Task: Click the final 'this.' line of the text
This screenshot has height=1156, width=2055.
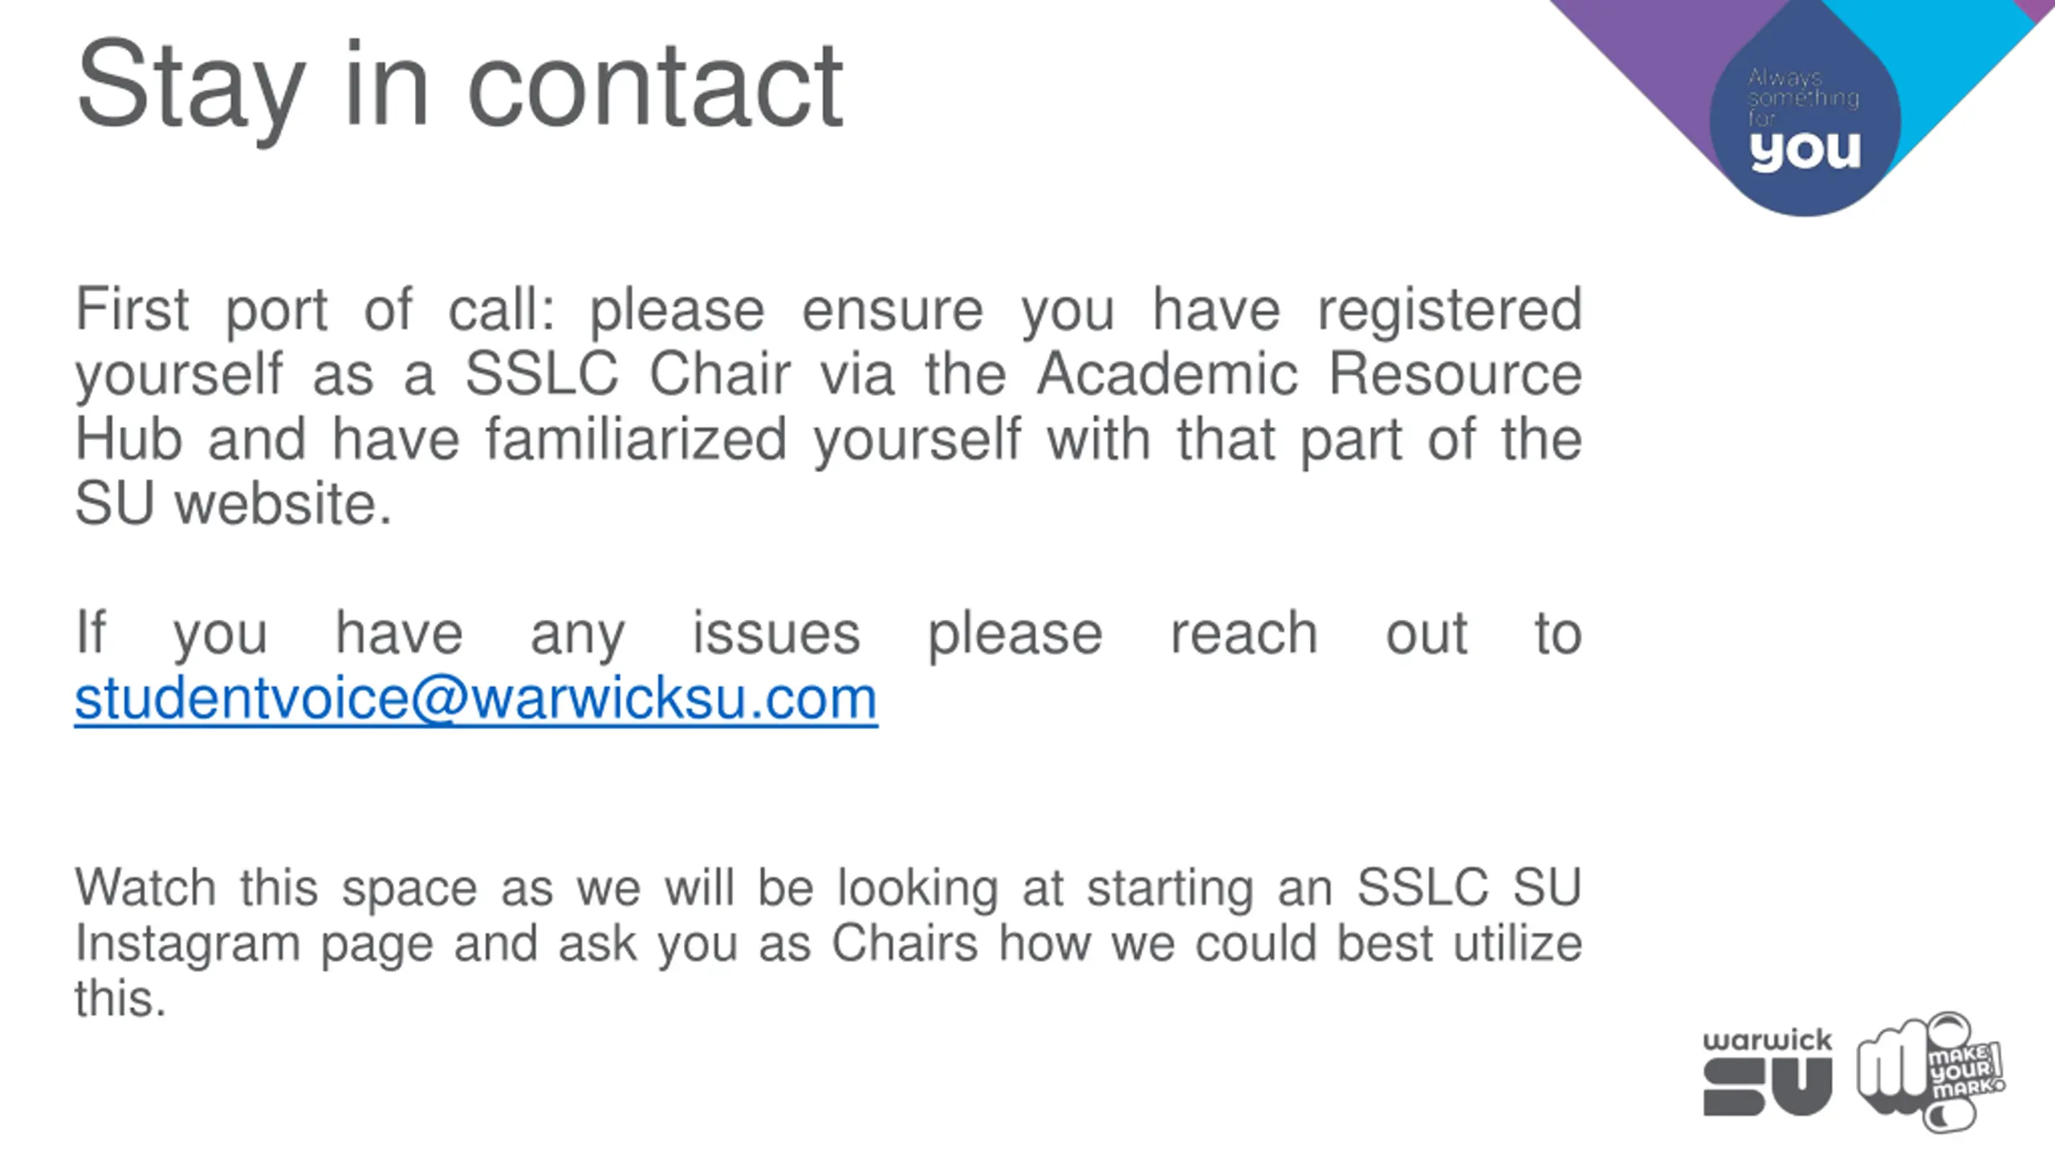Action: [x=120, y=999]
